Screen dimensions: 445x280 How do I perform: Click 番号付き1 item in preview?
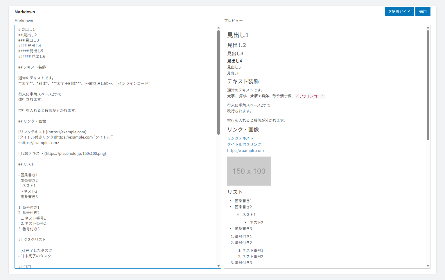243,236
